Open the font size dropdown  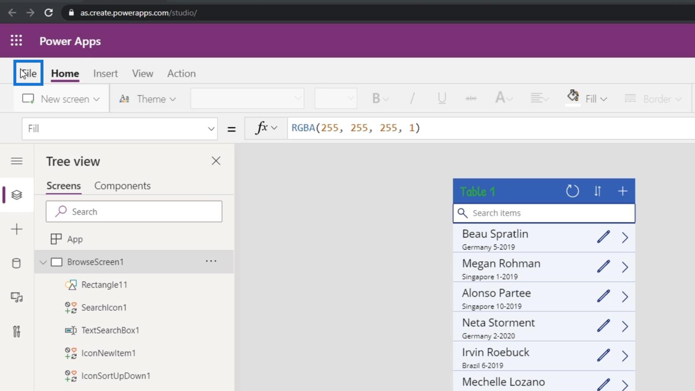click(336, 98)
